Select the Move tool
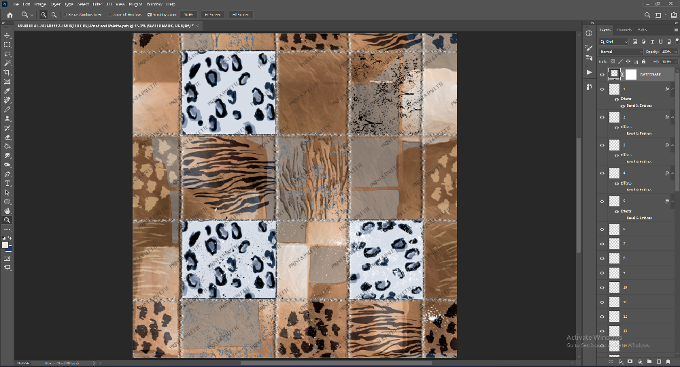 (7, 35)
